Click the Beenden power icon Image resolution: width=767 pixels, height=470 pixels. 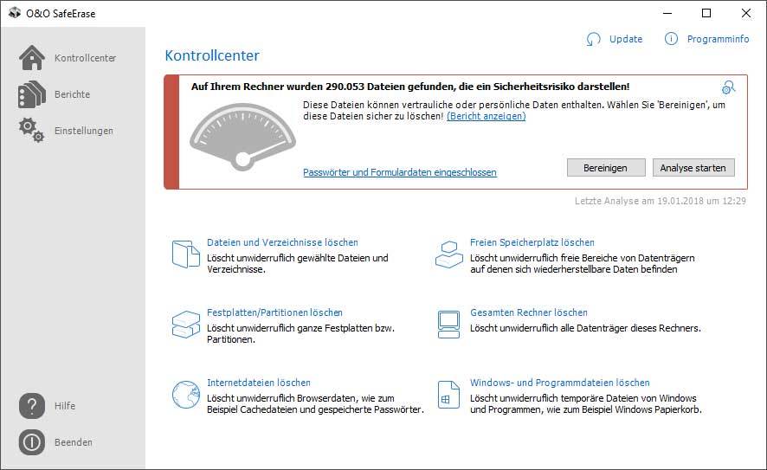tap(32, 442)
